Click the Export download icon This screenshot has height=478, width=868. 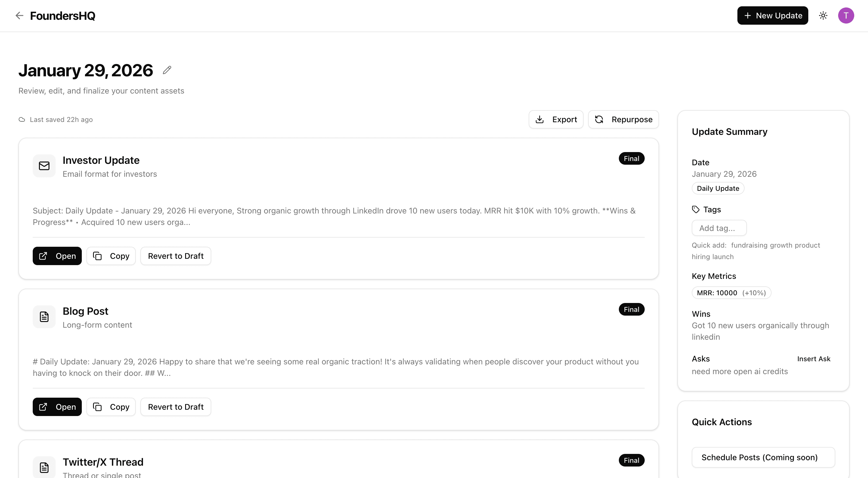pyautogui.click(x=540, y=119)
